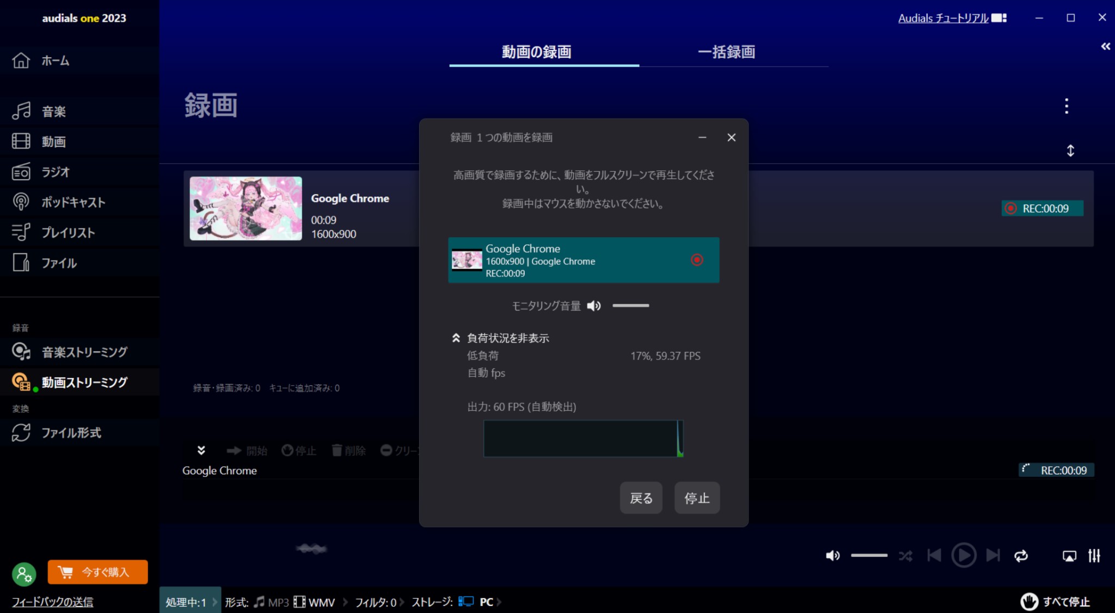Open the 音楽 music section

coord(79,111)
